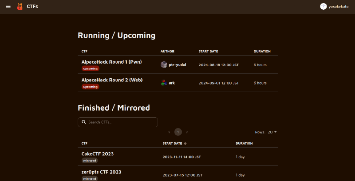355x181 pixels.
Task: Toggle sort arrow on Start Date column
Action: [185, 144]
